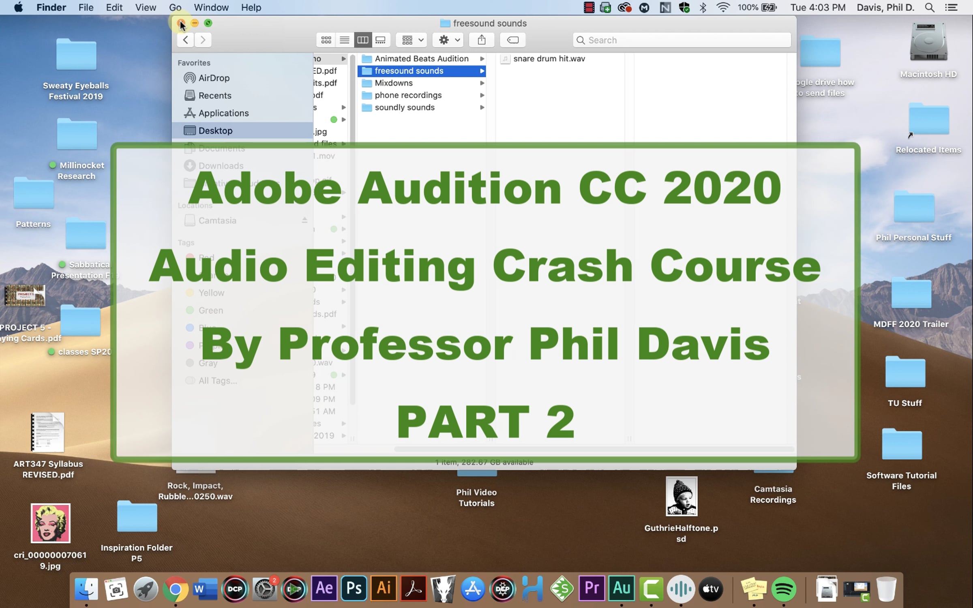Select Applications in Finder sidebar
The width and height of the screenshot is (973, 608).
click(223, 113)
